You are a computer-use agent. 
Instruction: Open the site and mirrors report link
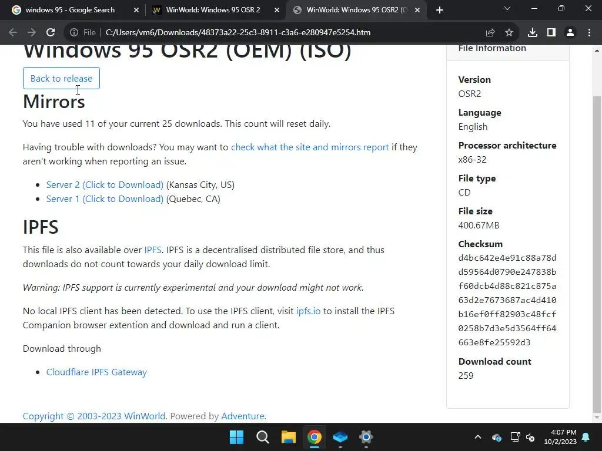pos(310,147)
